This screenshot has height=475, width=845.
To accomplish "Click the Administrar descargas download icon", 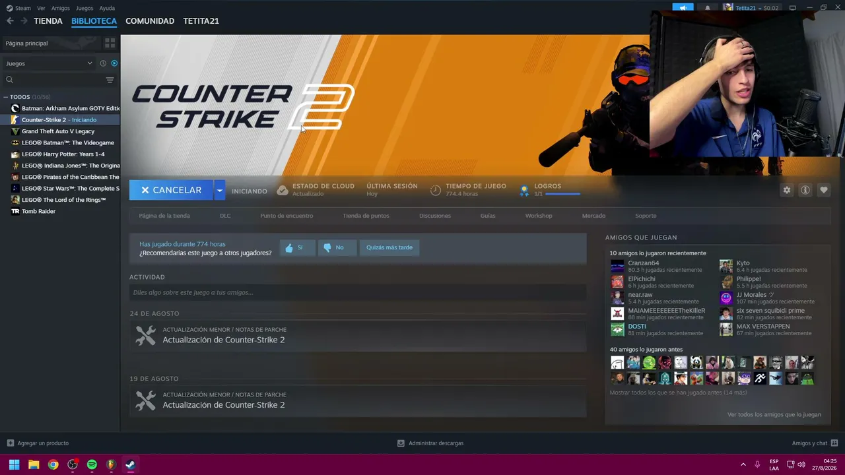I will point(401,443).
